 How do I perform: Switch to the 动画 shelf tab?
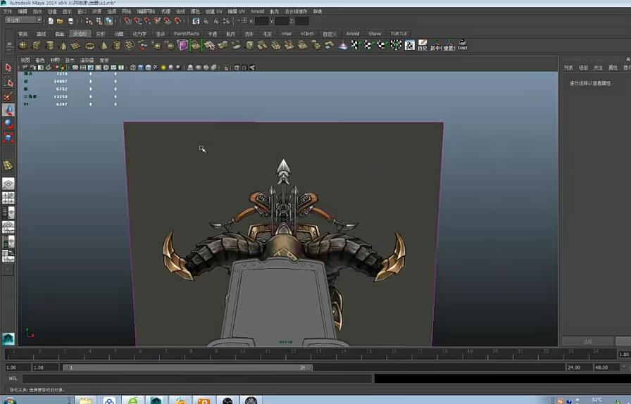tap(119, 34)
